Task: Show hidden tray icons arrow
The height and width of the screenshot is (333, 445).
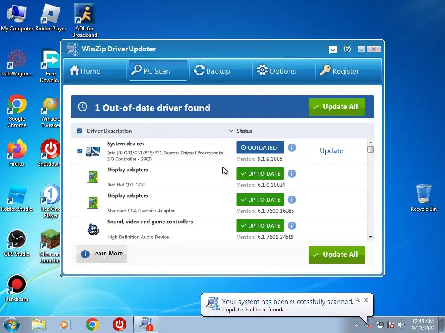Action: pos(356,325)
